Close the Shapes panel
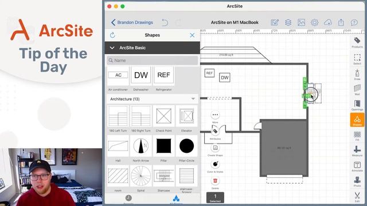The height and width of the screenshot is (206, 367). click(x=192, y=35)
